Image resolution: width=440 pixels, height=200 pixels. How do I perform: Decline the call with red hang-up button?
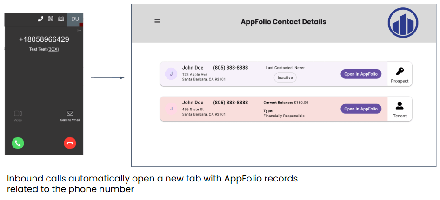tap(70, 143)
